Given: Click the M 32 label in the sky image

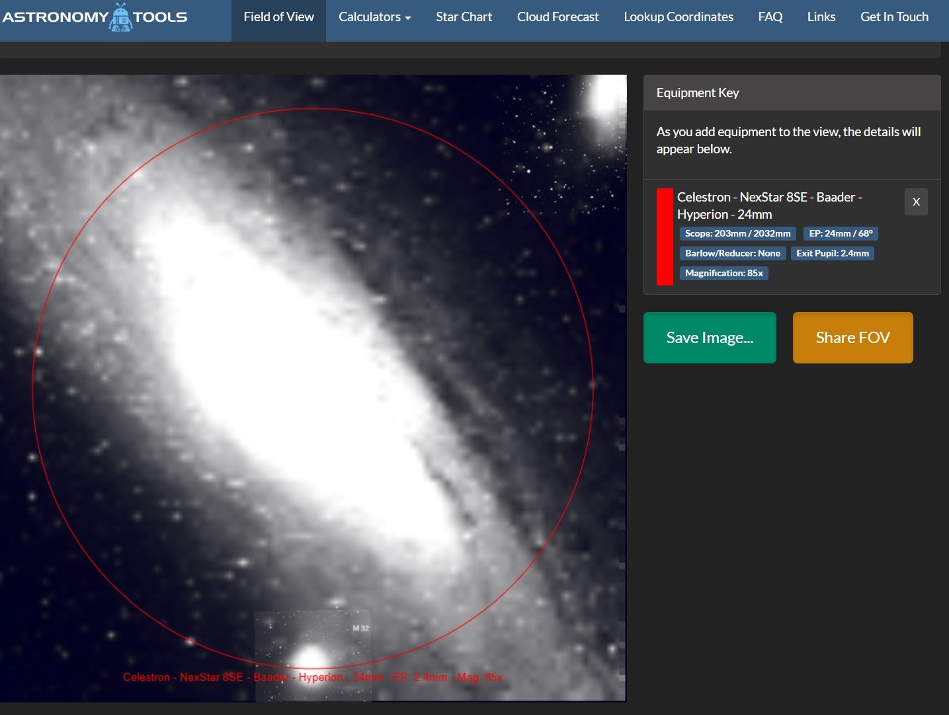Looking at the screenshot, I should coord(360,628).
